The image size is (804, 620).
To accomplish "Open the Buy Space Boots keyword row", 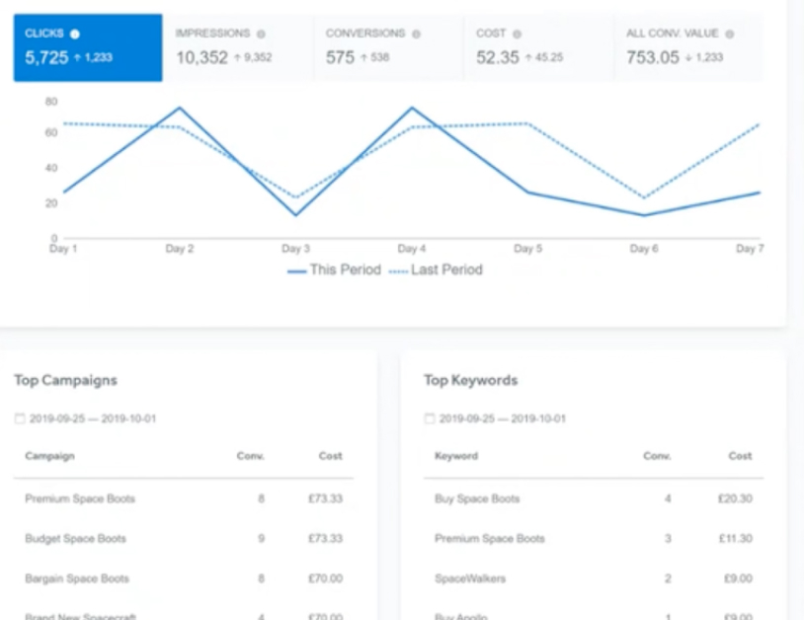I will [477, 499].
